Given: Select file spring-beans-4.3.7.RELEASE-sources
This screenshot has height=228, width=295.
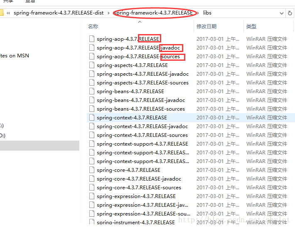Looking at the screenshot, I should point(141,109).
